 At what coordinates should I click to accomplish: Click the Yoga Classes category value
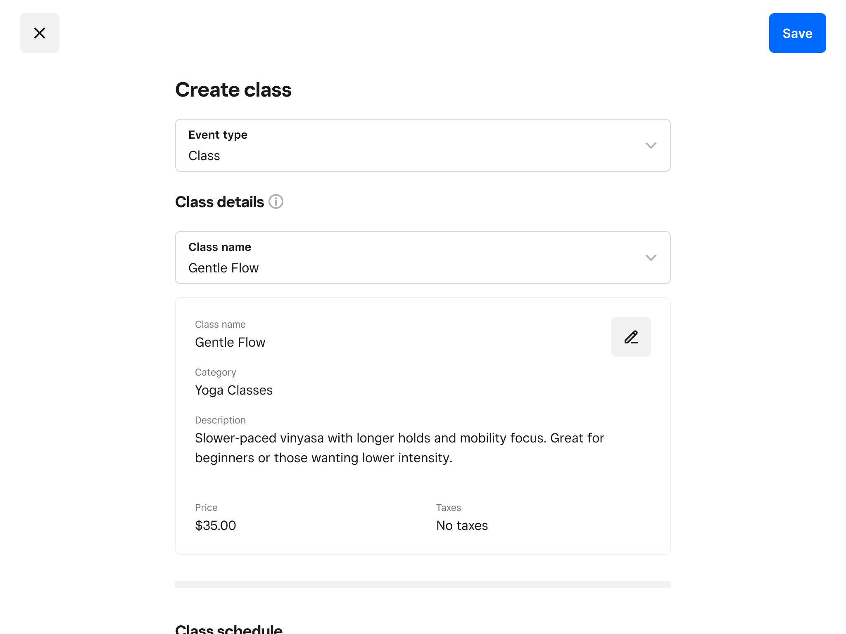(x=234, y=390)
